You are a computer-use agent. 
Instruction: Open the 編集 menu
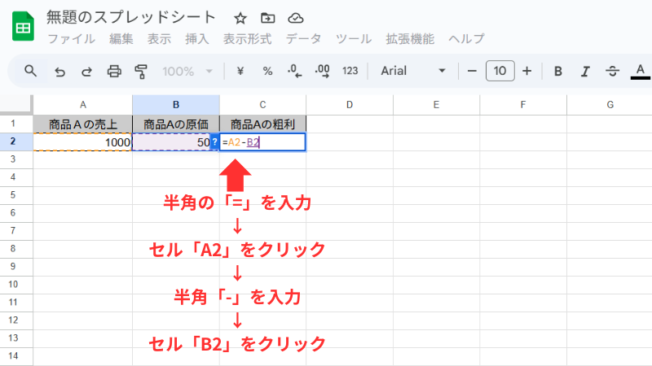coord(121,39)
